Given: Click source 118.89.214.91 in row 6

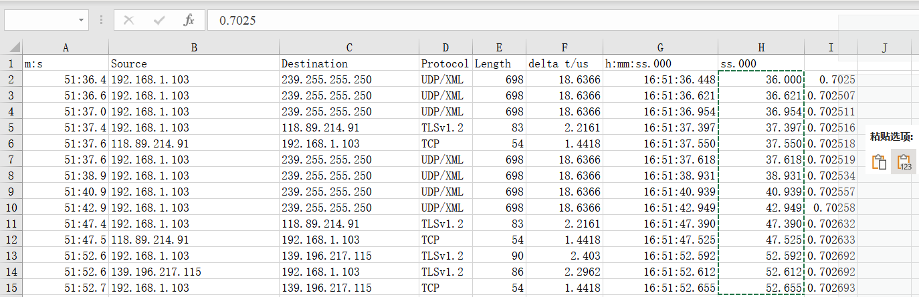Looking at the screenshot, I should [194, 143].
